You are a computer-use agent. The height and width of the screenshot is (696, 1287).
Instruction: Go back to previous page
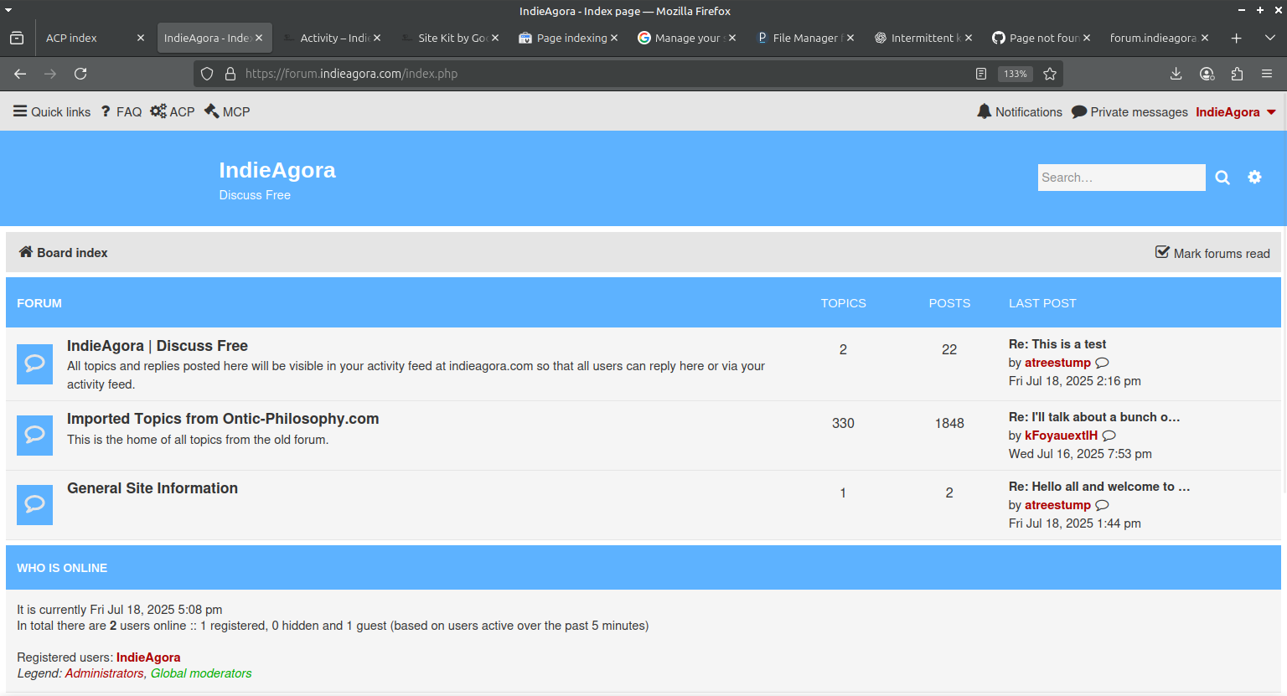pyautogui.click(x=20, y=74)
